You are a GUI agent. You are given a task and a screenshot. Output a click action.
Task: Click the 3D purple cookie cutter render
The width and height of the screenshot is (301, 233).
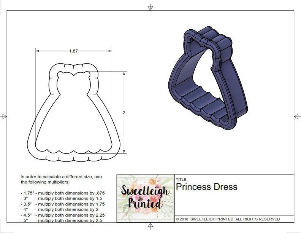pyautogui.click(x=208, y=78)
